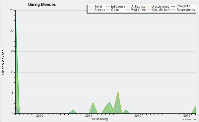199x122 pixels.
Task: Click the y-axis value 0
Action: point(13,113)
